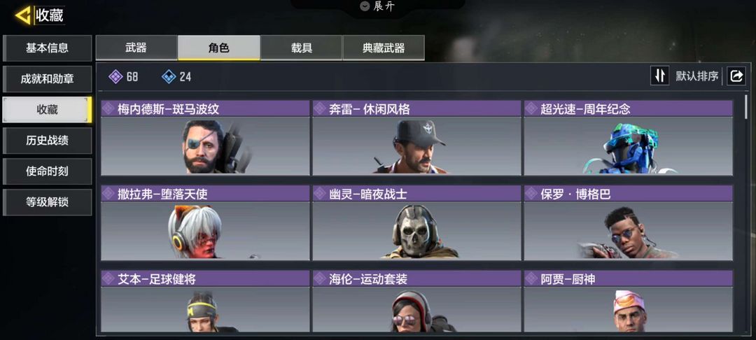
Task: Click the diamond icon beside 梅内德斯-斑马波纹
Action: coord(108,109)
